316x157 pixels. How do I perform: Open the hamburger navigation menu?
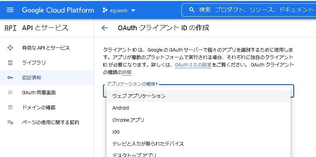point(10,10)
